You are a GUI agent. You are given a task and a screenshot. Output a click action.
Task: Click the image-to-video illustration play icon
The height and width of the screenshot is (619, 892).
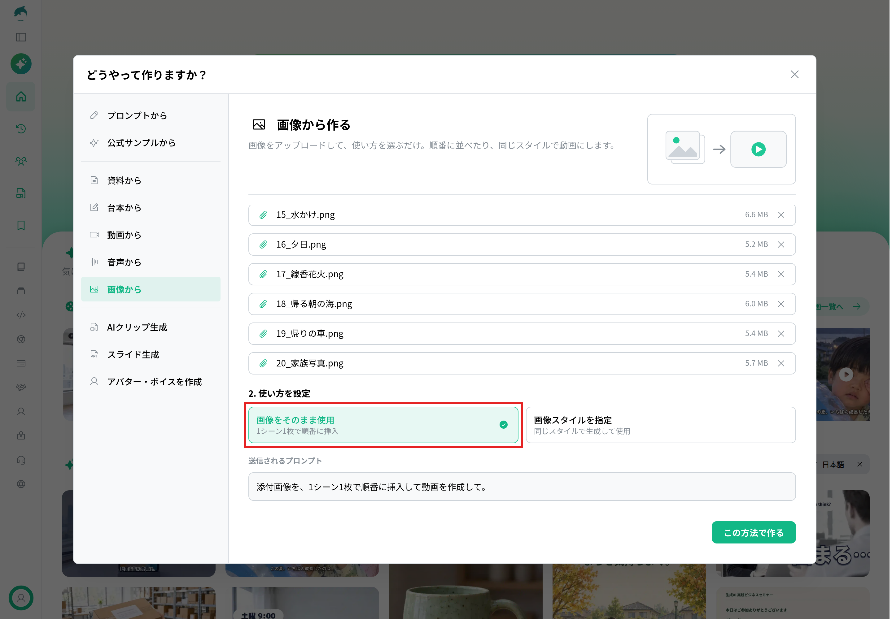pyautogui.click(x=758, y=149)
